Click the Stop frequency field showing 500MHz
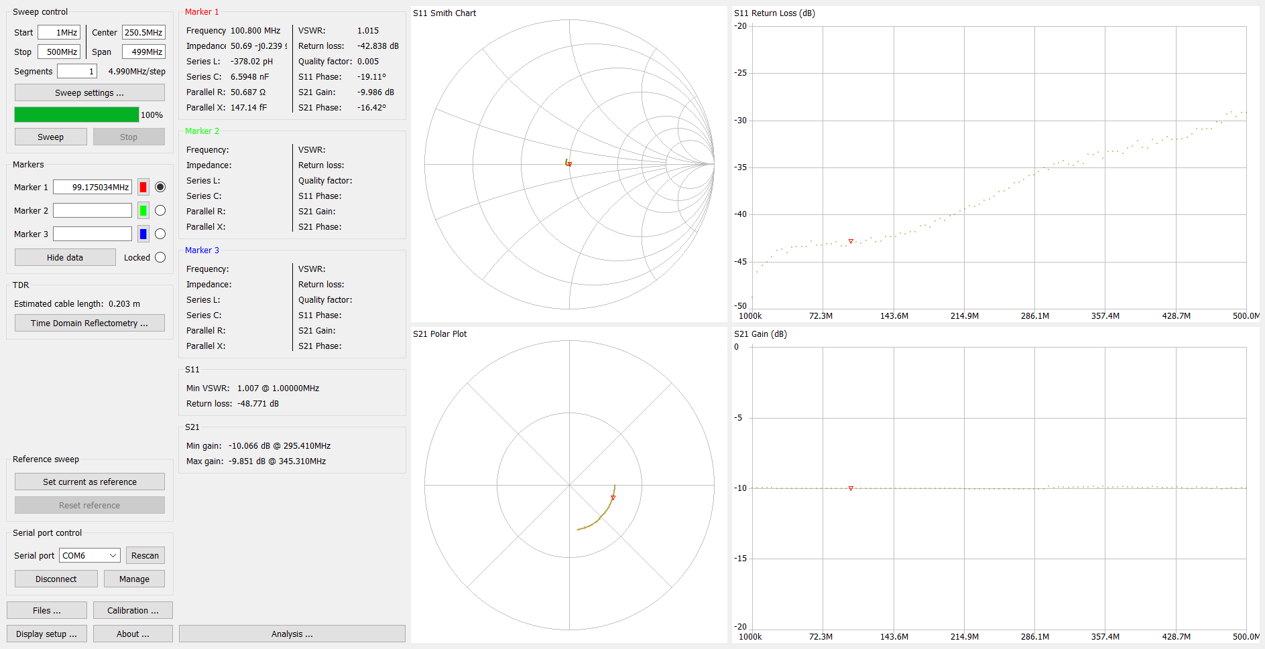 [x=59, y=52]
